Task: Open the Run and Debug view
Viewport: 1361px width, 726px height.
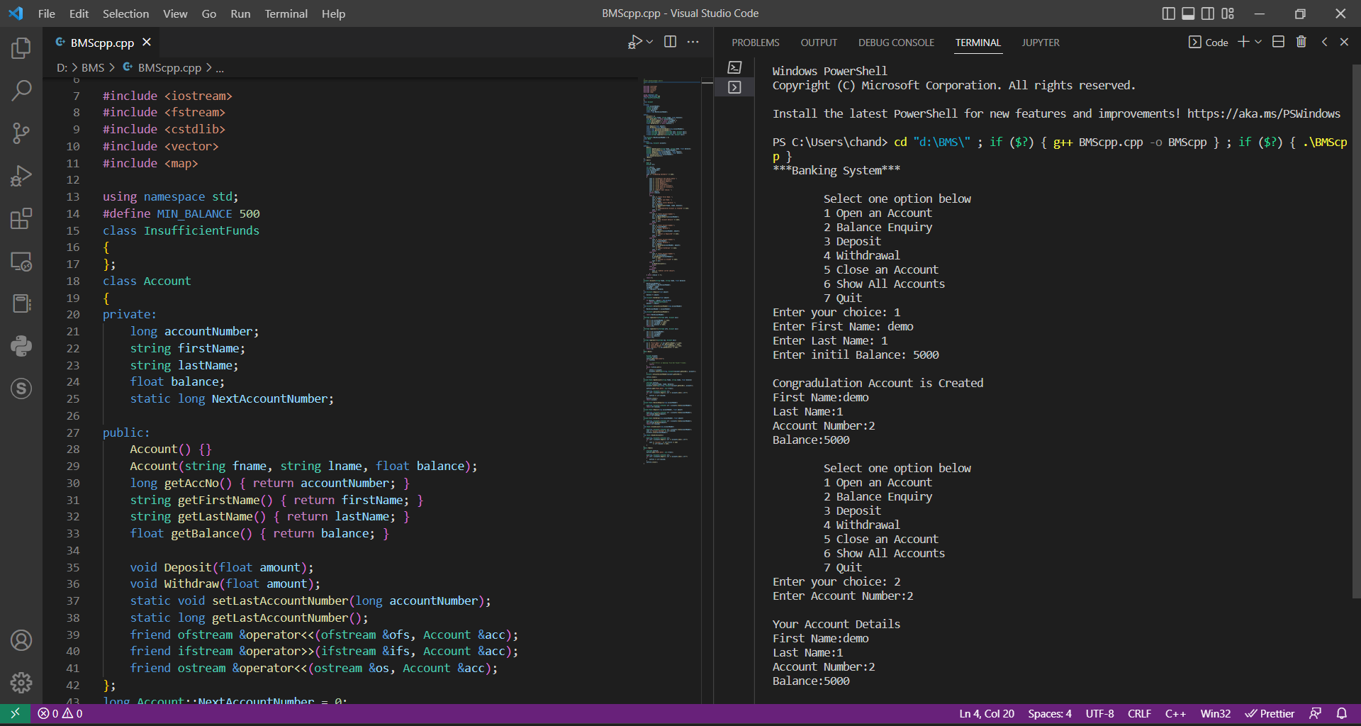Action: click(21, 176)
